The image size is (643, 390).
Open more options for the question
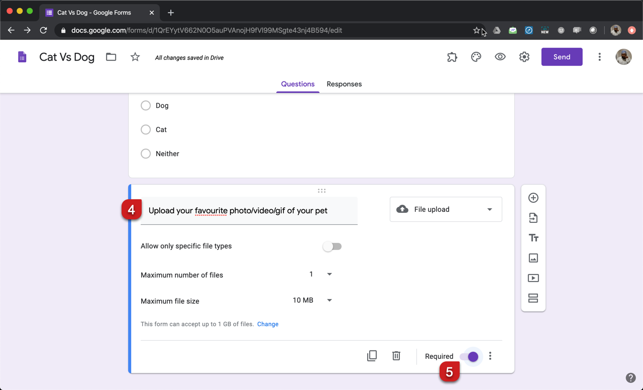[x=490, y=355]
